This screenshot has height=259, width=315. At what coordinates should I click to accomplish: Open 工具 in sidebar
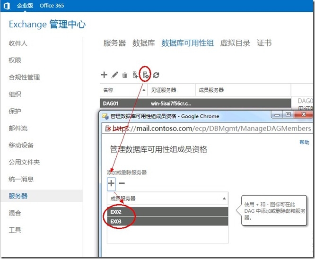[x=15, y=230]
